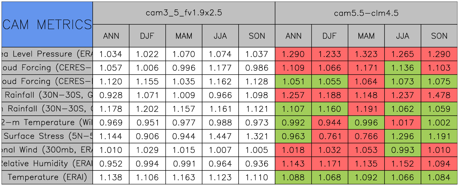Click the ANN header under cam3_5_fv1.9x2.5
The image size is (459, 186).
click(x=111, y=36)
